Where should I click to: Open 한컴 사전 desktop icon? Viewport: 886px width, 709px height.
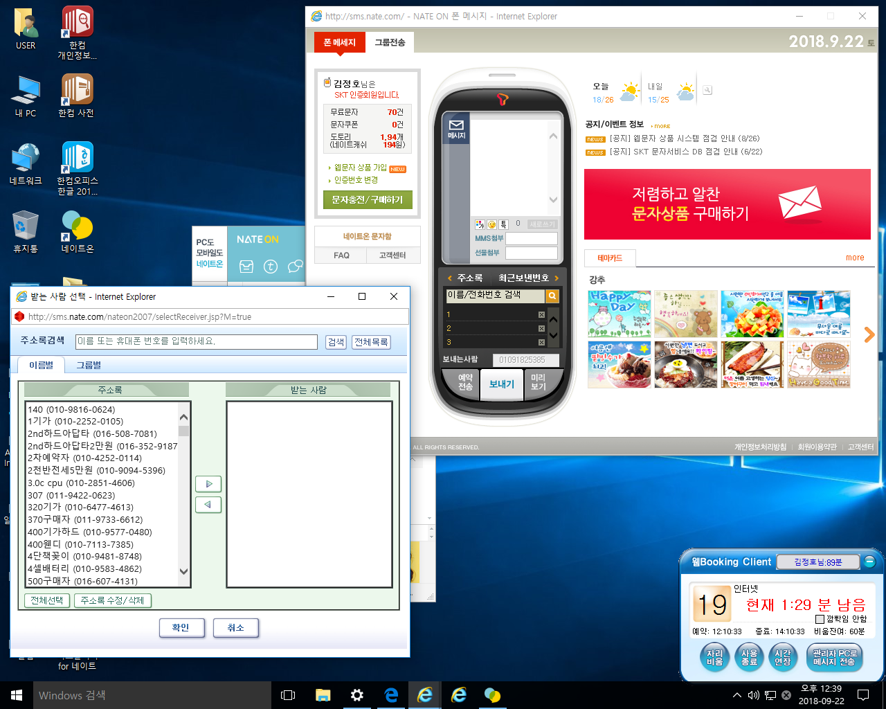point(77,96)
